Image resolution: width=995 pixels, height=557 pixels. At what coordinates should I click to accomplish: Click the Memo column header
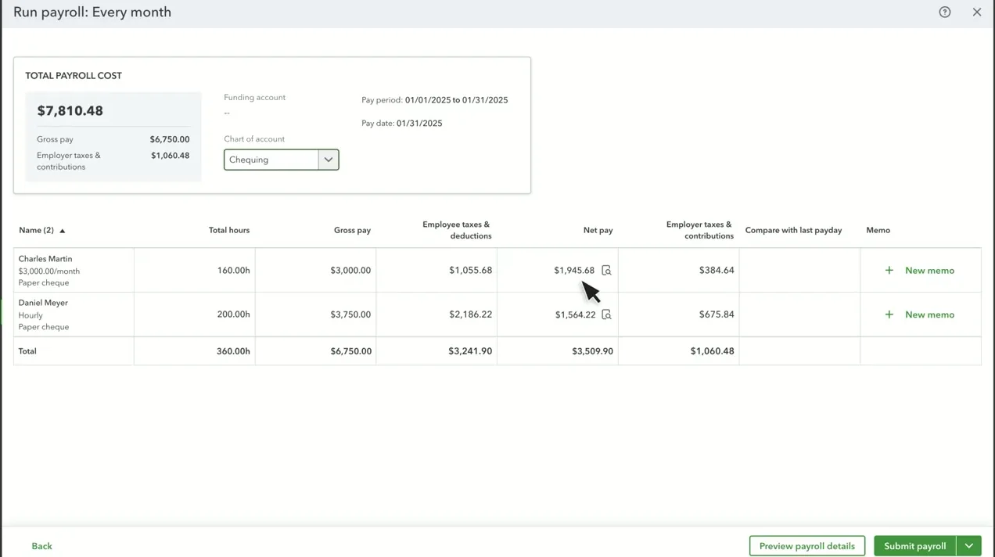[x=878, y=230]
